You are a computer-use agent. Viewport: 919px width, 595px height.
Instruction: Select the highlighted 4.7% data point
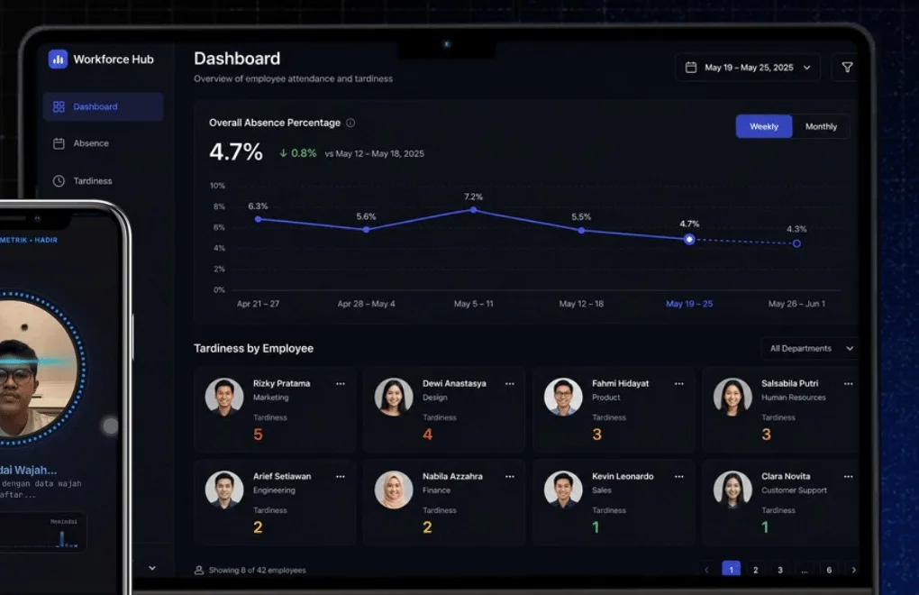coord(689,239)
